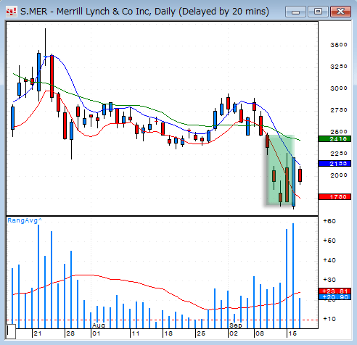This screenshot has width=357, height=345.
Task: Select the blue 2100 price marker
Action: point(335,164)
